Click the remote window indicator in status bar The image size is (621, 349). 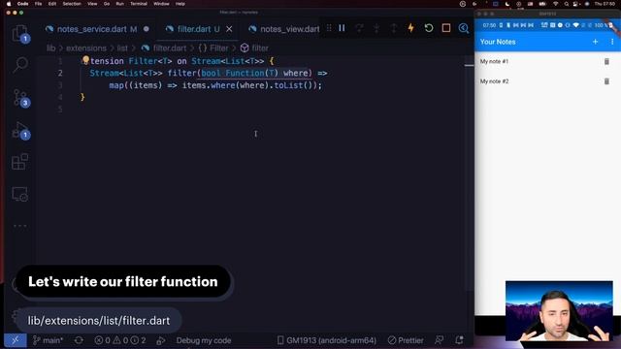16,340
